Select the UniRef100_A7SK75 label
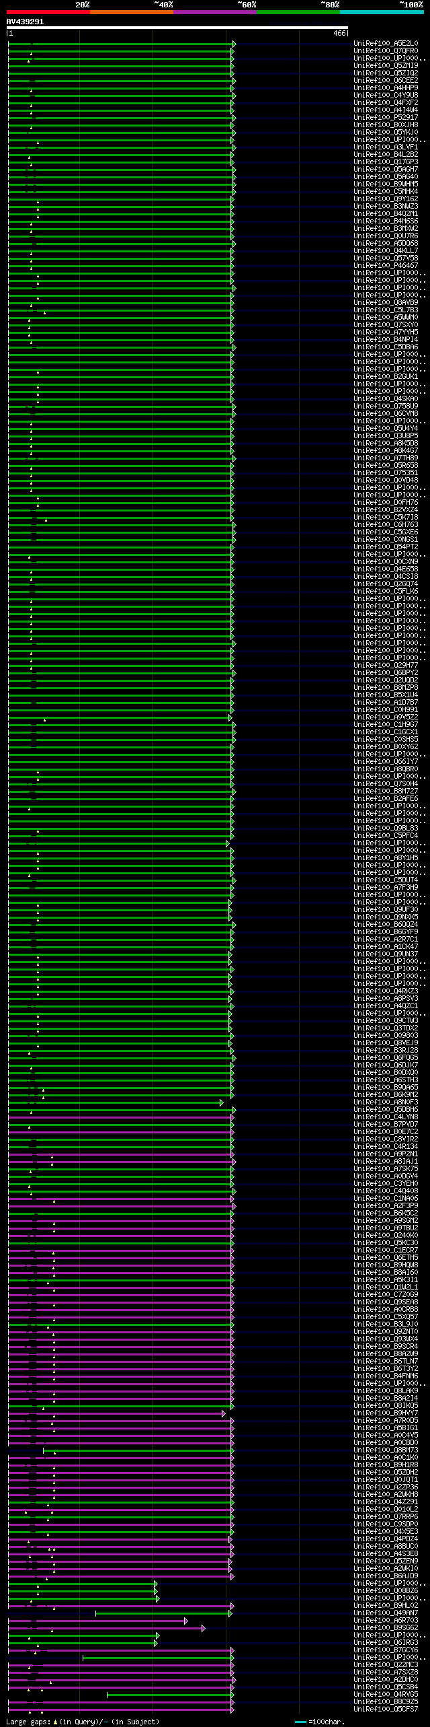The image size is (430, 1727). (386, 1169)
